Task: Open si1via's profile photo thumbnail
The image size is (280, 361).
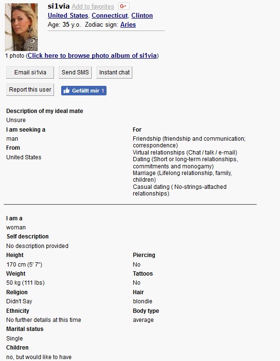Action: [21, 27]
